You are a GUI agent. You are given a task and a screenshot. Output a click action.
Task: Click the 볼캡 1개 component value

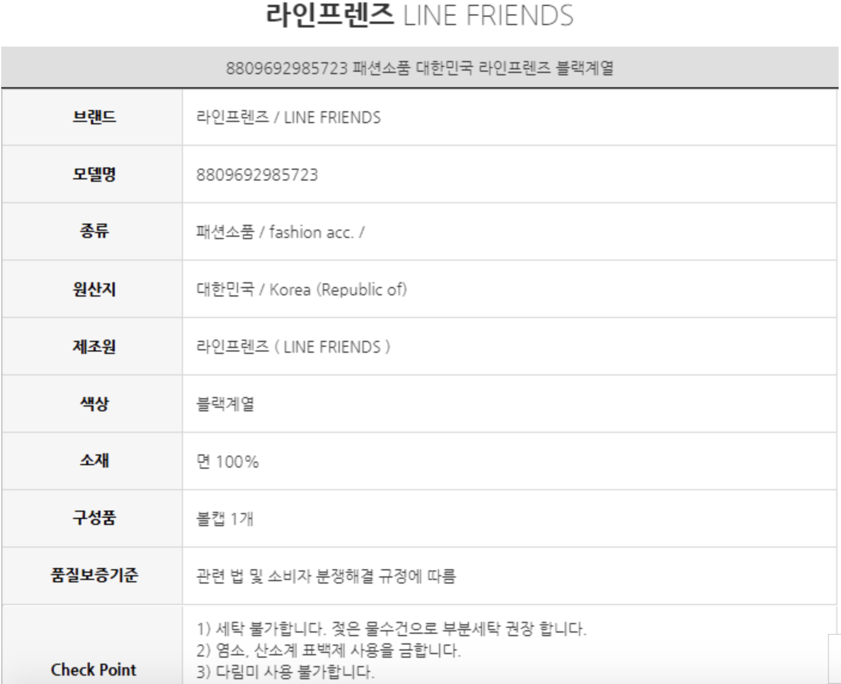click(x=225, y=518)
